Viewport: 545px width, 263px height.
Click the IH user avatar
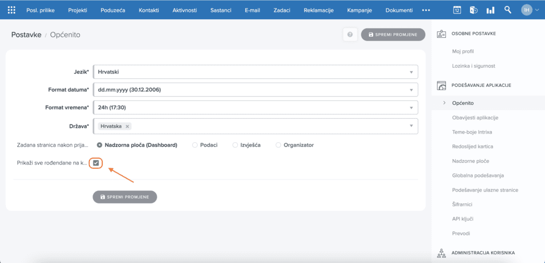tap(526, 10)
